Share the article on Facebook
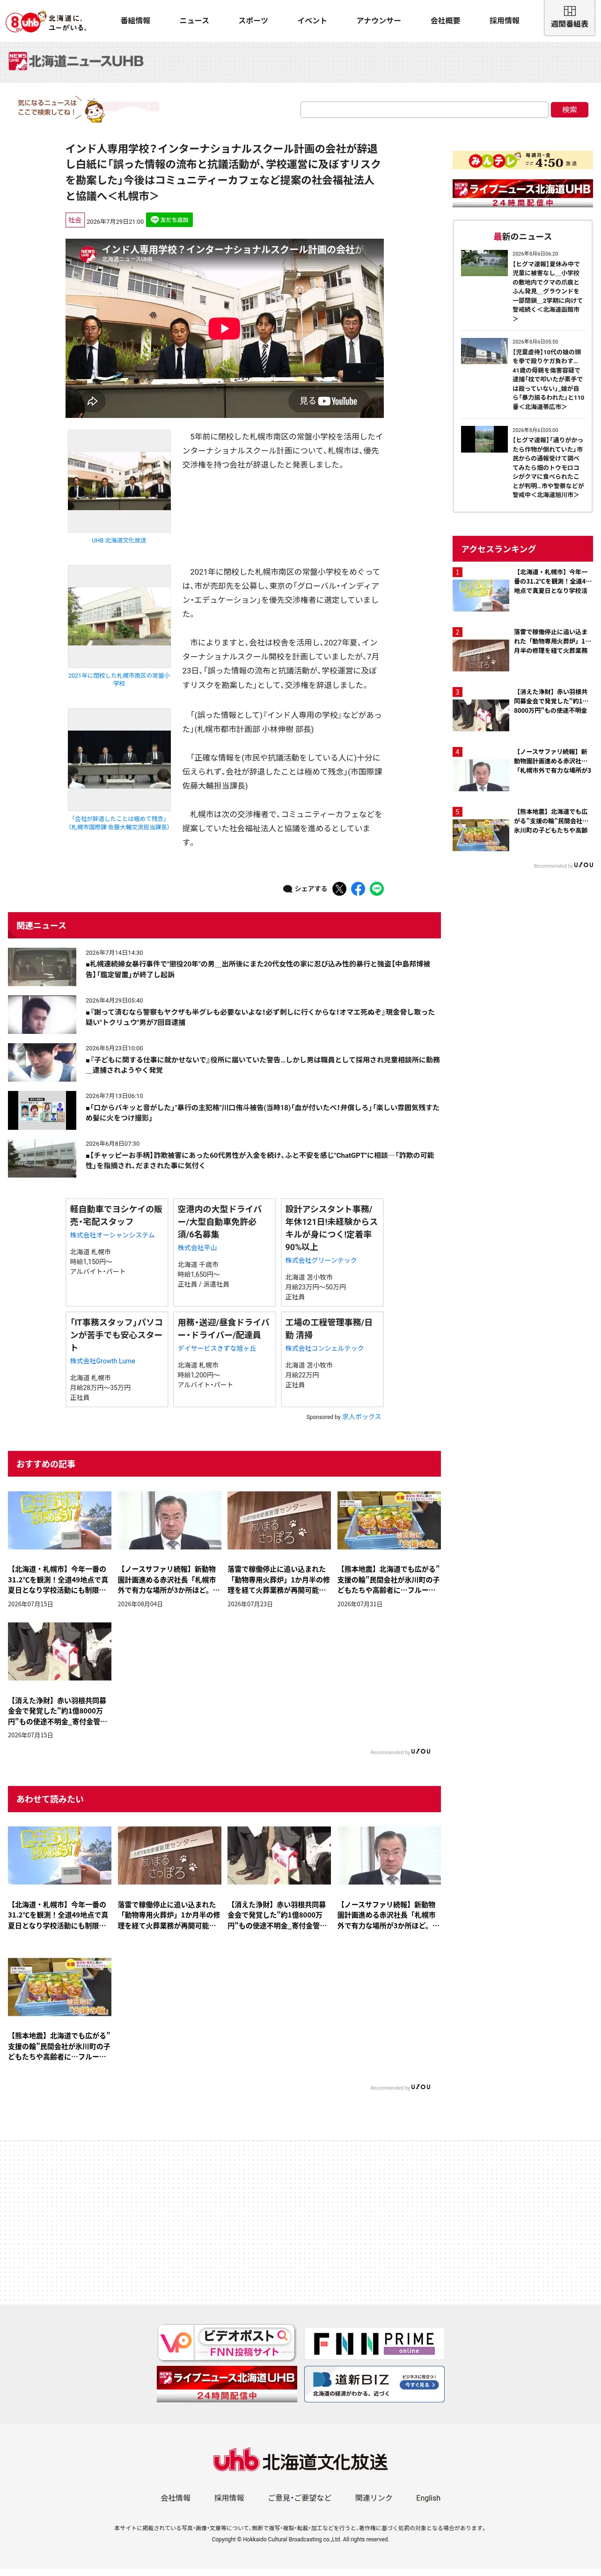The height and width of the screenshot is (2576, 601). [358, 888]
